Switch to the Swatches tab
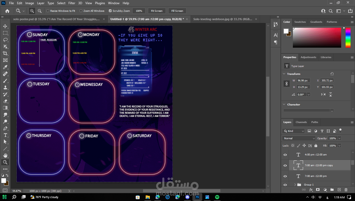Screen dimensions: 355x201 [300, 22]
